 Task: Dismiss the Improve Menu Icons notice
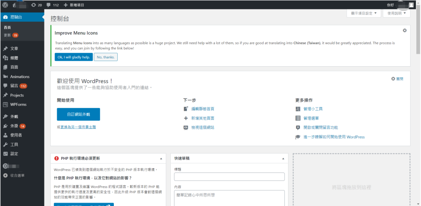[405, 31]
